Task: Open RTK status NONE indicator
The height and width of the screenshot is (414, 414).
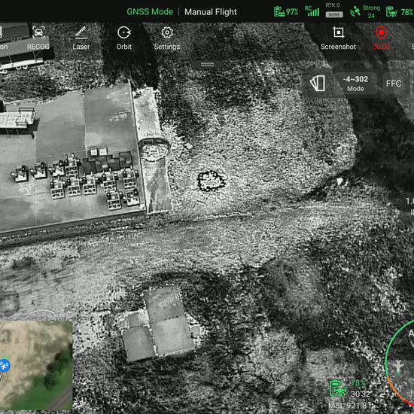Action: [x=333, y=11]
